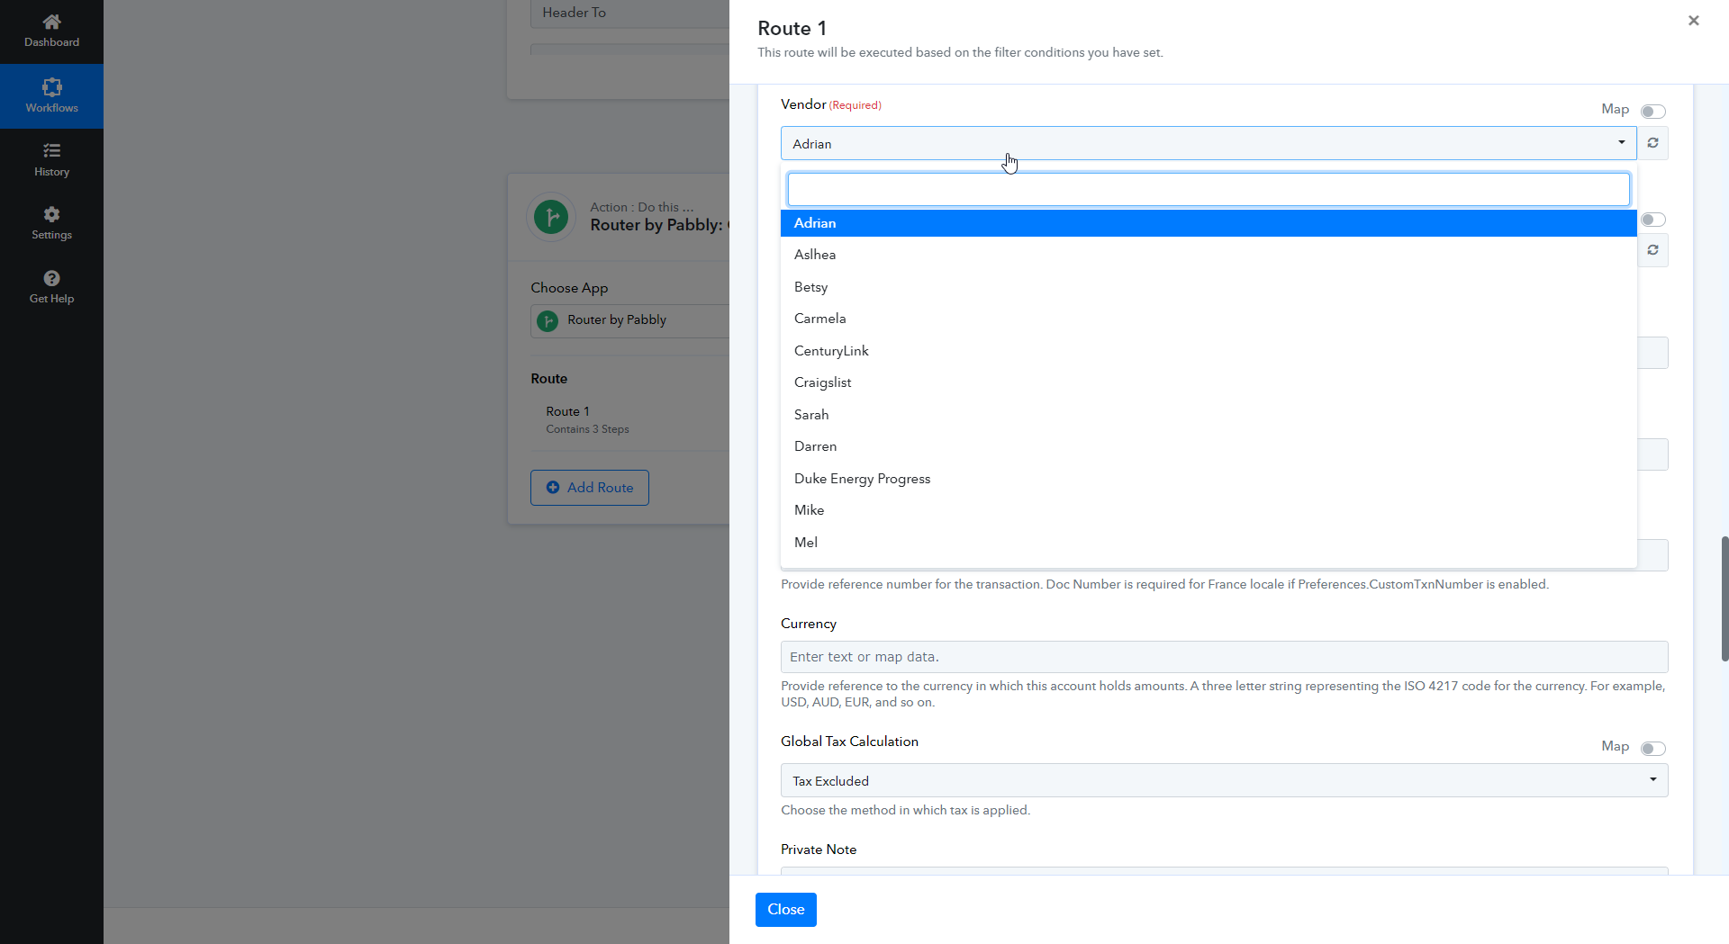Pick Craigslist from the vendor options
Image resolution: width=1729 pixels, height=944 pixels.
[x=1208, y=382]
